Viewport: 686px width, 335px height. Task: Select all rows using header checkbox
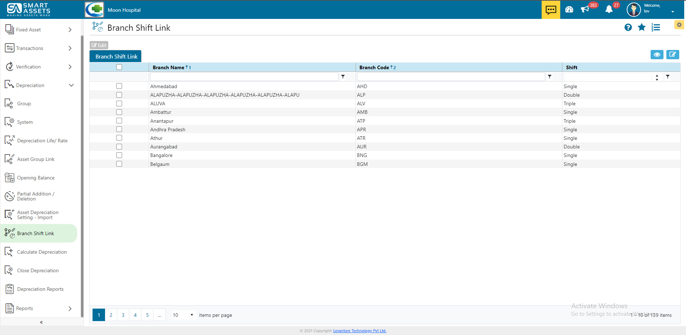point(119,67)
